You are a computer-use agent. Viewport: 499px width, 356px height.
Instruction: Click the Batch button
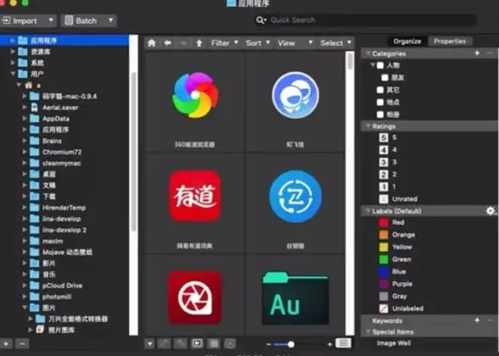click(x=89, y=20)
